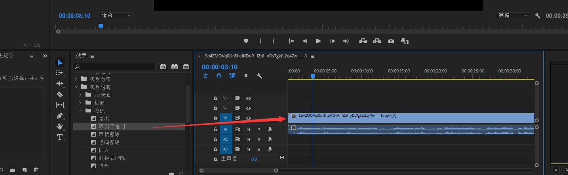Hide V1 track with eye icon
The height and width of the screenshot is (175, 568).
click(x=249, y=118)
